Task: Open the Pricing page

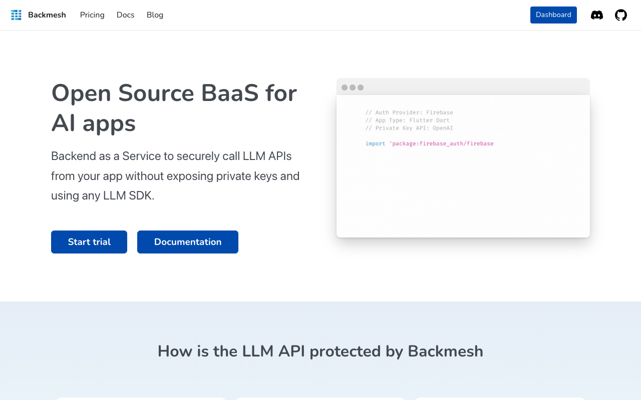Action: pos(92,15)
